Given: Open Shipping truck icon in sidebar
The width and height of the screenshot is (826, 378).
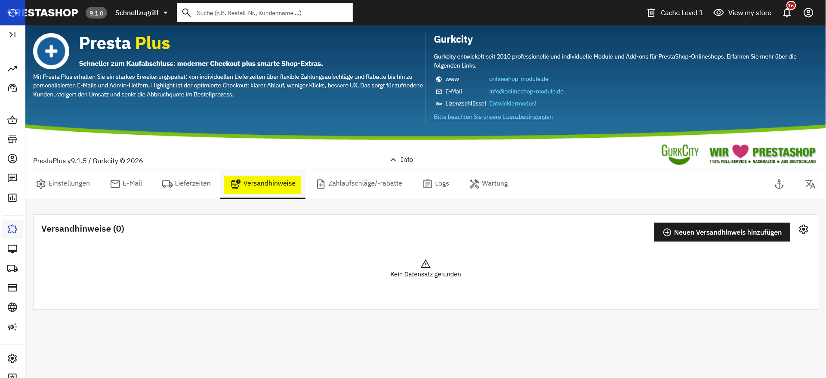Looking at the screenshot, I should coord(12,269).
